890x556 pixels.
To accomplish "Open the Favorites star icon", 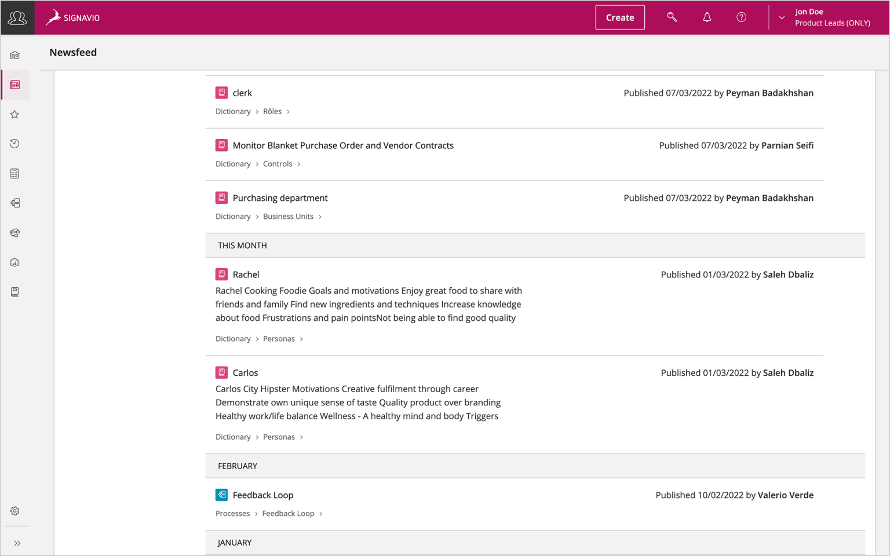I will tap(14, 114).
